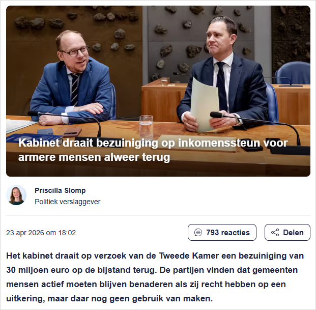Click 'armere mensen alweer terug' headline line
This screenshot has width=316, height=310.
click(x=94, y=157)
